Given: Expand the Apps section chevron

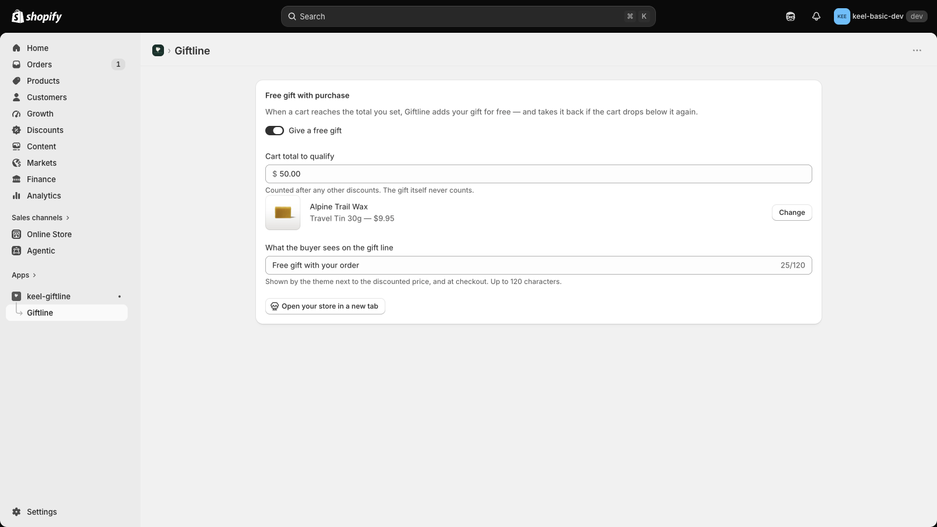Looking at the screenshot, I should (35, 275).
